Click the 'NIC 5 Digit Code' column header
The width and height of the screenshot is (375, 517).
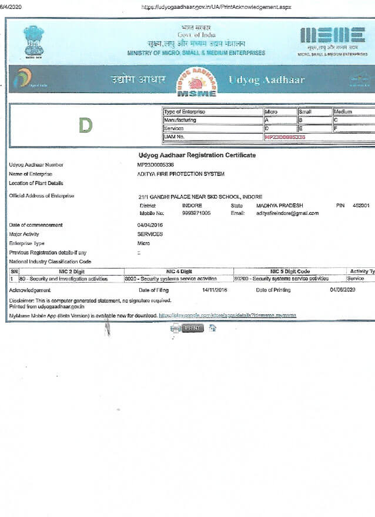pyautogui.click(x=290, y=271)
